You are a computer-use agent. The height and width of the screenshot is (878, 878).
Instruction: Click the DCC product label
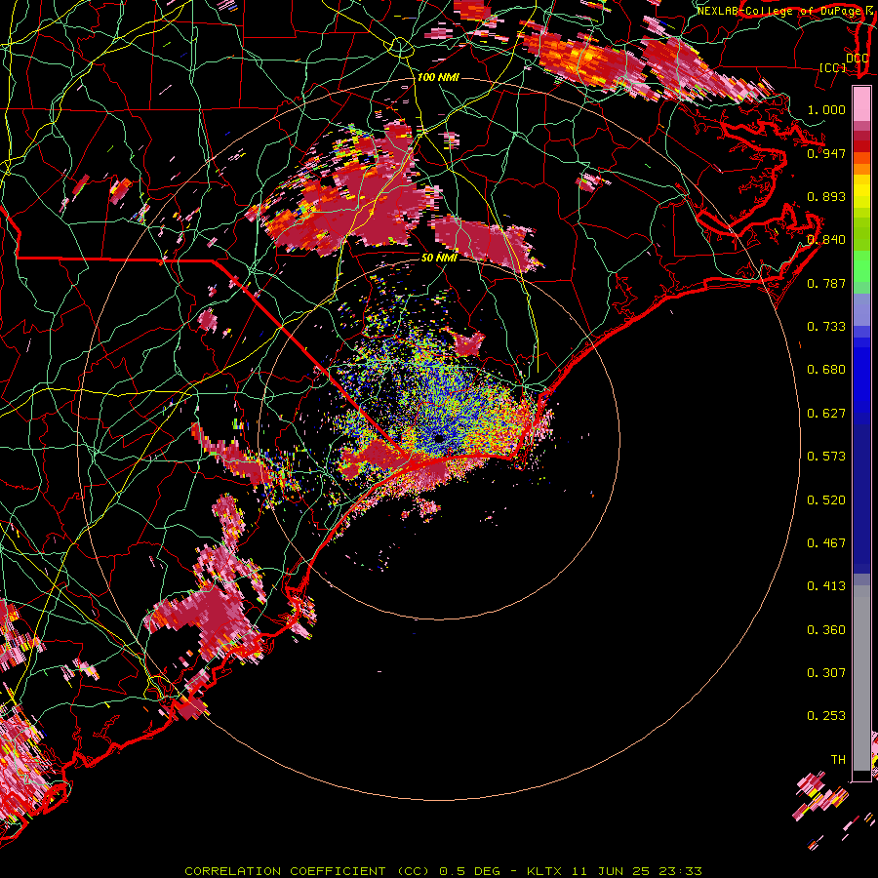857,58
